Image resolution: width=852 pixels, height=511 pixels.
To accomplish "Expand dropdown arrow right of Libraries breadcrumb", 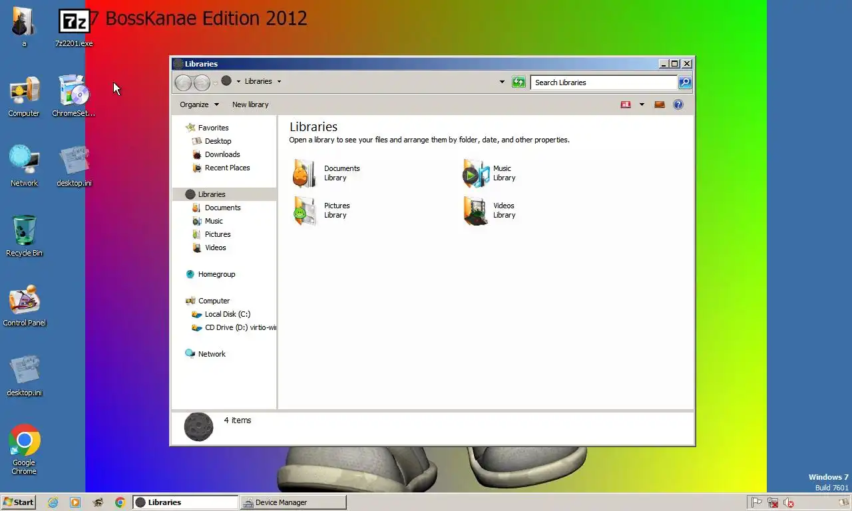I will [x=279, y=81].
